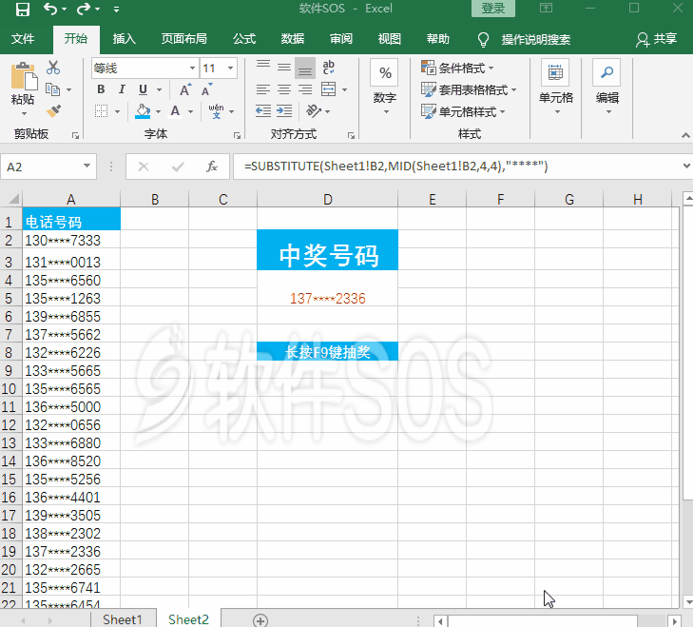Paste using the clipboard 粘贴 icon
This screenshot has width=693, height=627.
click(x=23, y=77)
